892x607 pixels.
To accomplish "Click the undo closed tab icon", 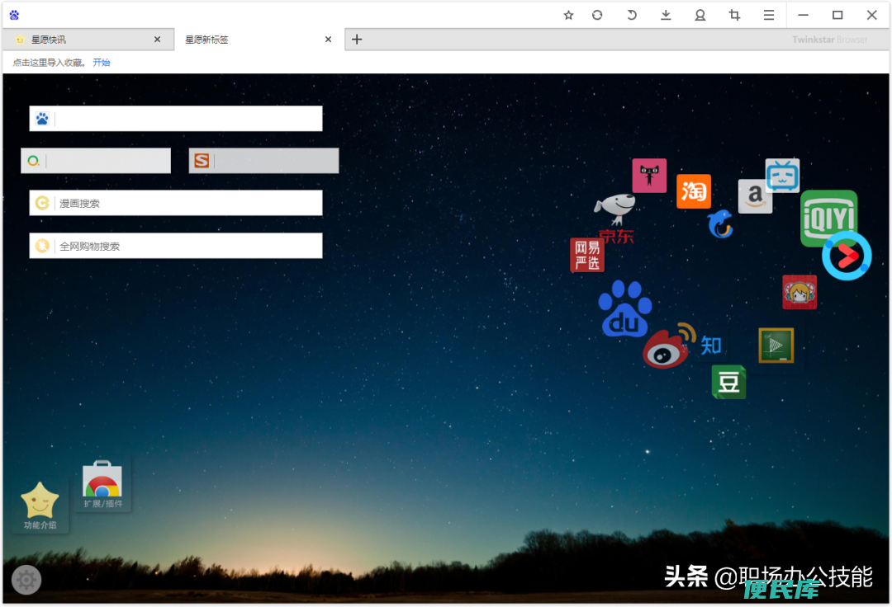I will tap(632, 16).
